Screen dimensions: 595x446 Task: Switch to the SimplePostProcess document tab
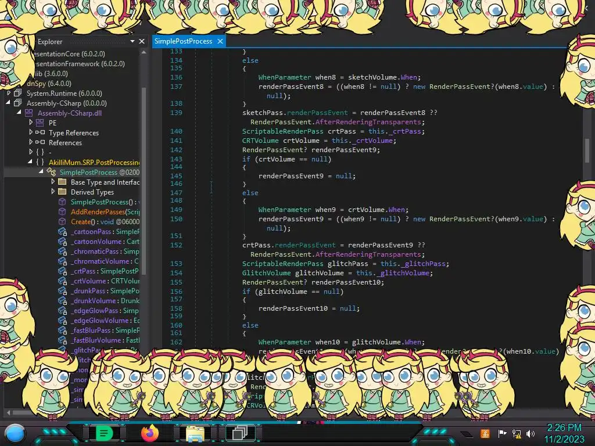pyautogui.click(x=183, y=41)
